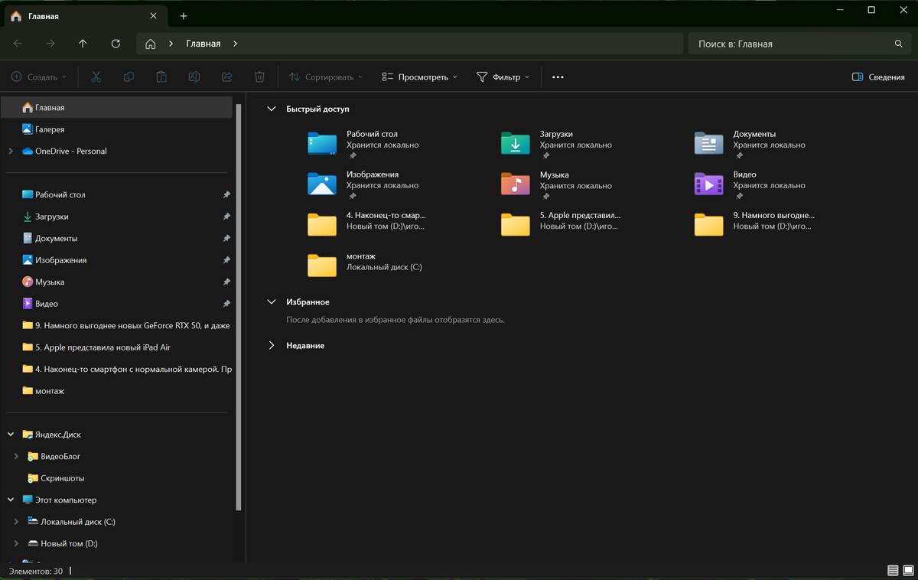Click the Back navigation arrow
Viewport: 918px width, 580px height.
tap(18, 44)
